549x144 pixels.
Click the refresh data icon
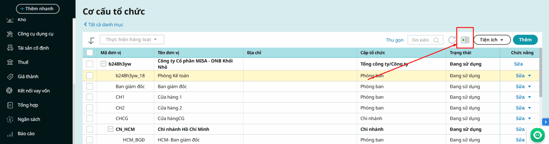[x=452, y=40]
